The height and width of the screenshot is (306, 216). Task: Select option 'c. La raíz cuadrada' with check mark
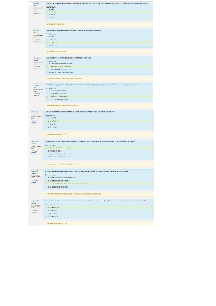[47, 184]
